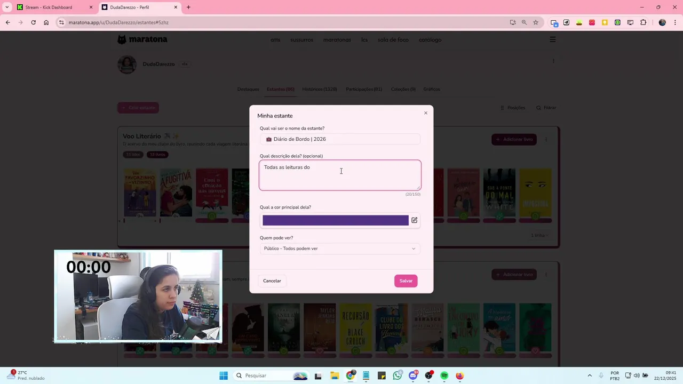Click the Criar estante button
683x384 pixels.
click(x=138, y=108)
